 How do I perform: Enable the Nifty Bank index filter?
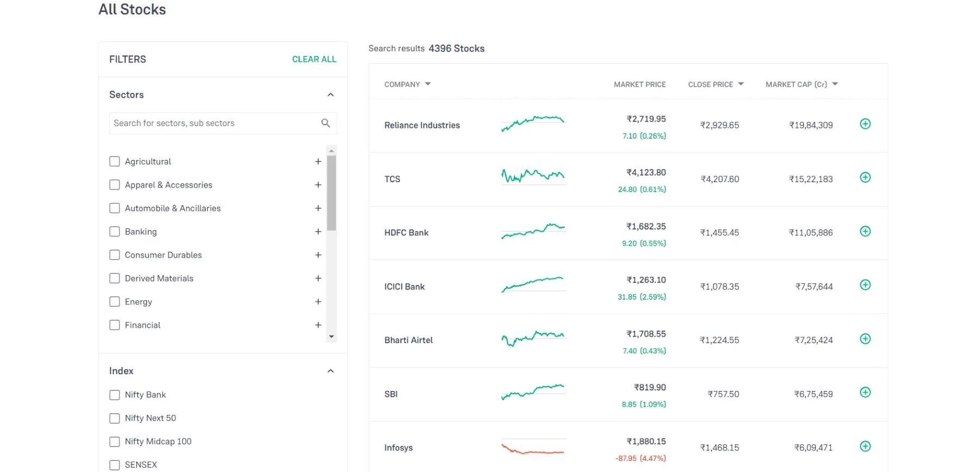pos(114,395)
